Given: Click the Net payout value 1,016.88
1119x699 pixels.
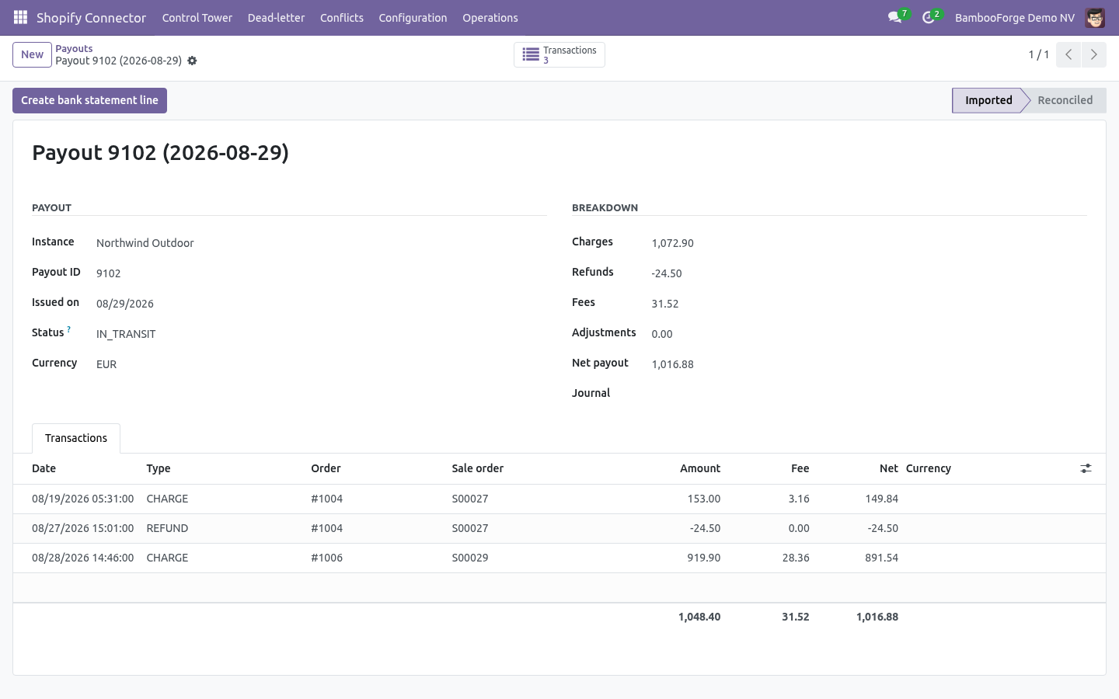Looking at the screenshot, I should [x=673, y=364].
